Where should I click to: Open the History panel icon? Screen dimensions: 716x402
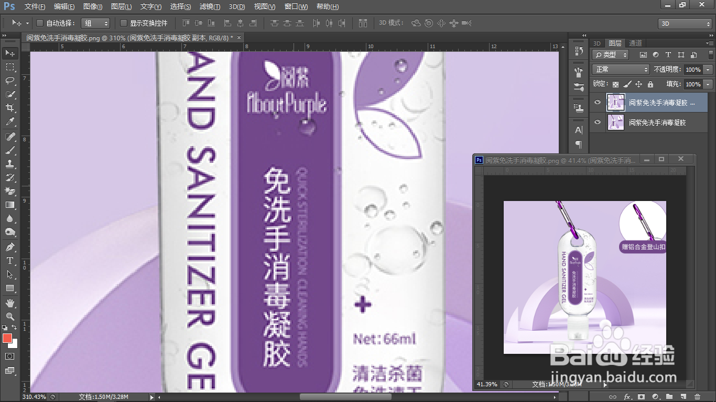coord(579,51)
